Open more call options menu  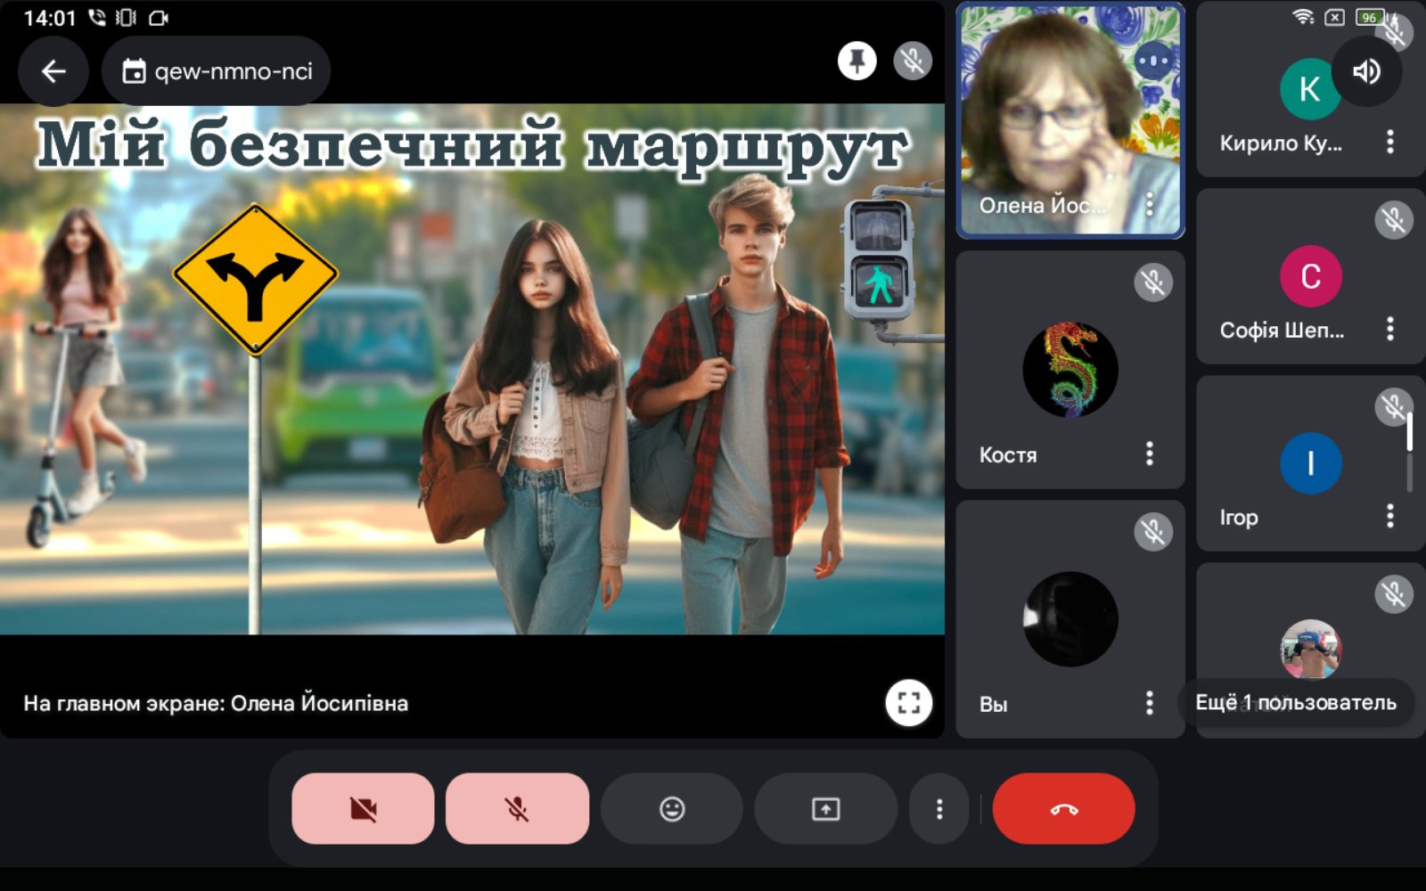click(939, 809)
